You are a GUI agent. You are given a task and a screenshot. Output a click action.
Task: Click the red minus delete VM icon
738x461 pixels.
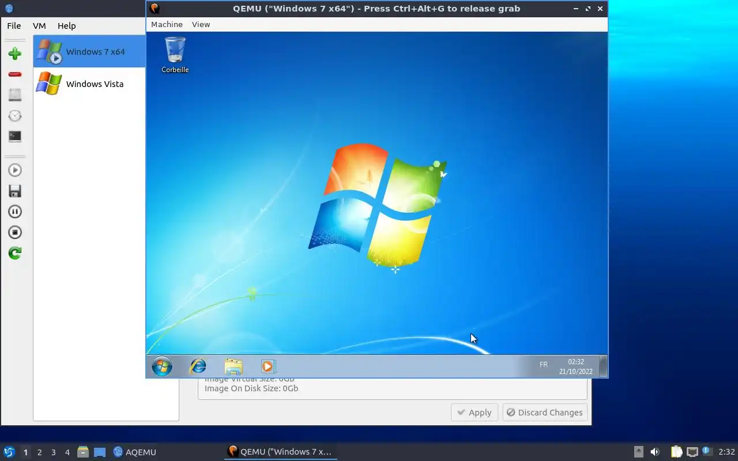[x=15, y=74]
